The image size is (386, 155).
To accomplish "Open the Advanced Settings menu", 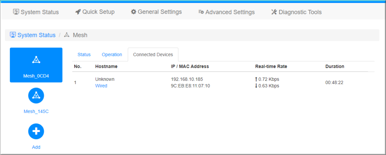I will click(x=227, y=12).
